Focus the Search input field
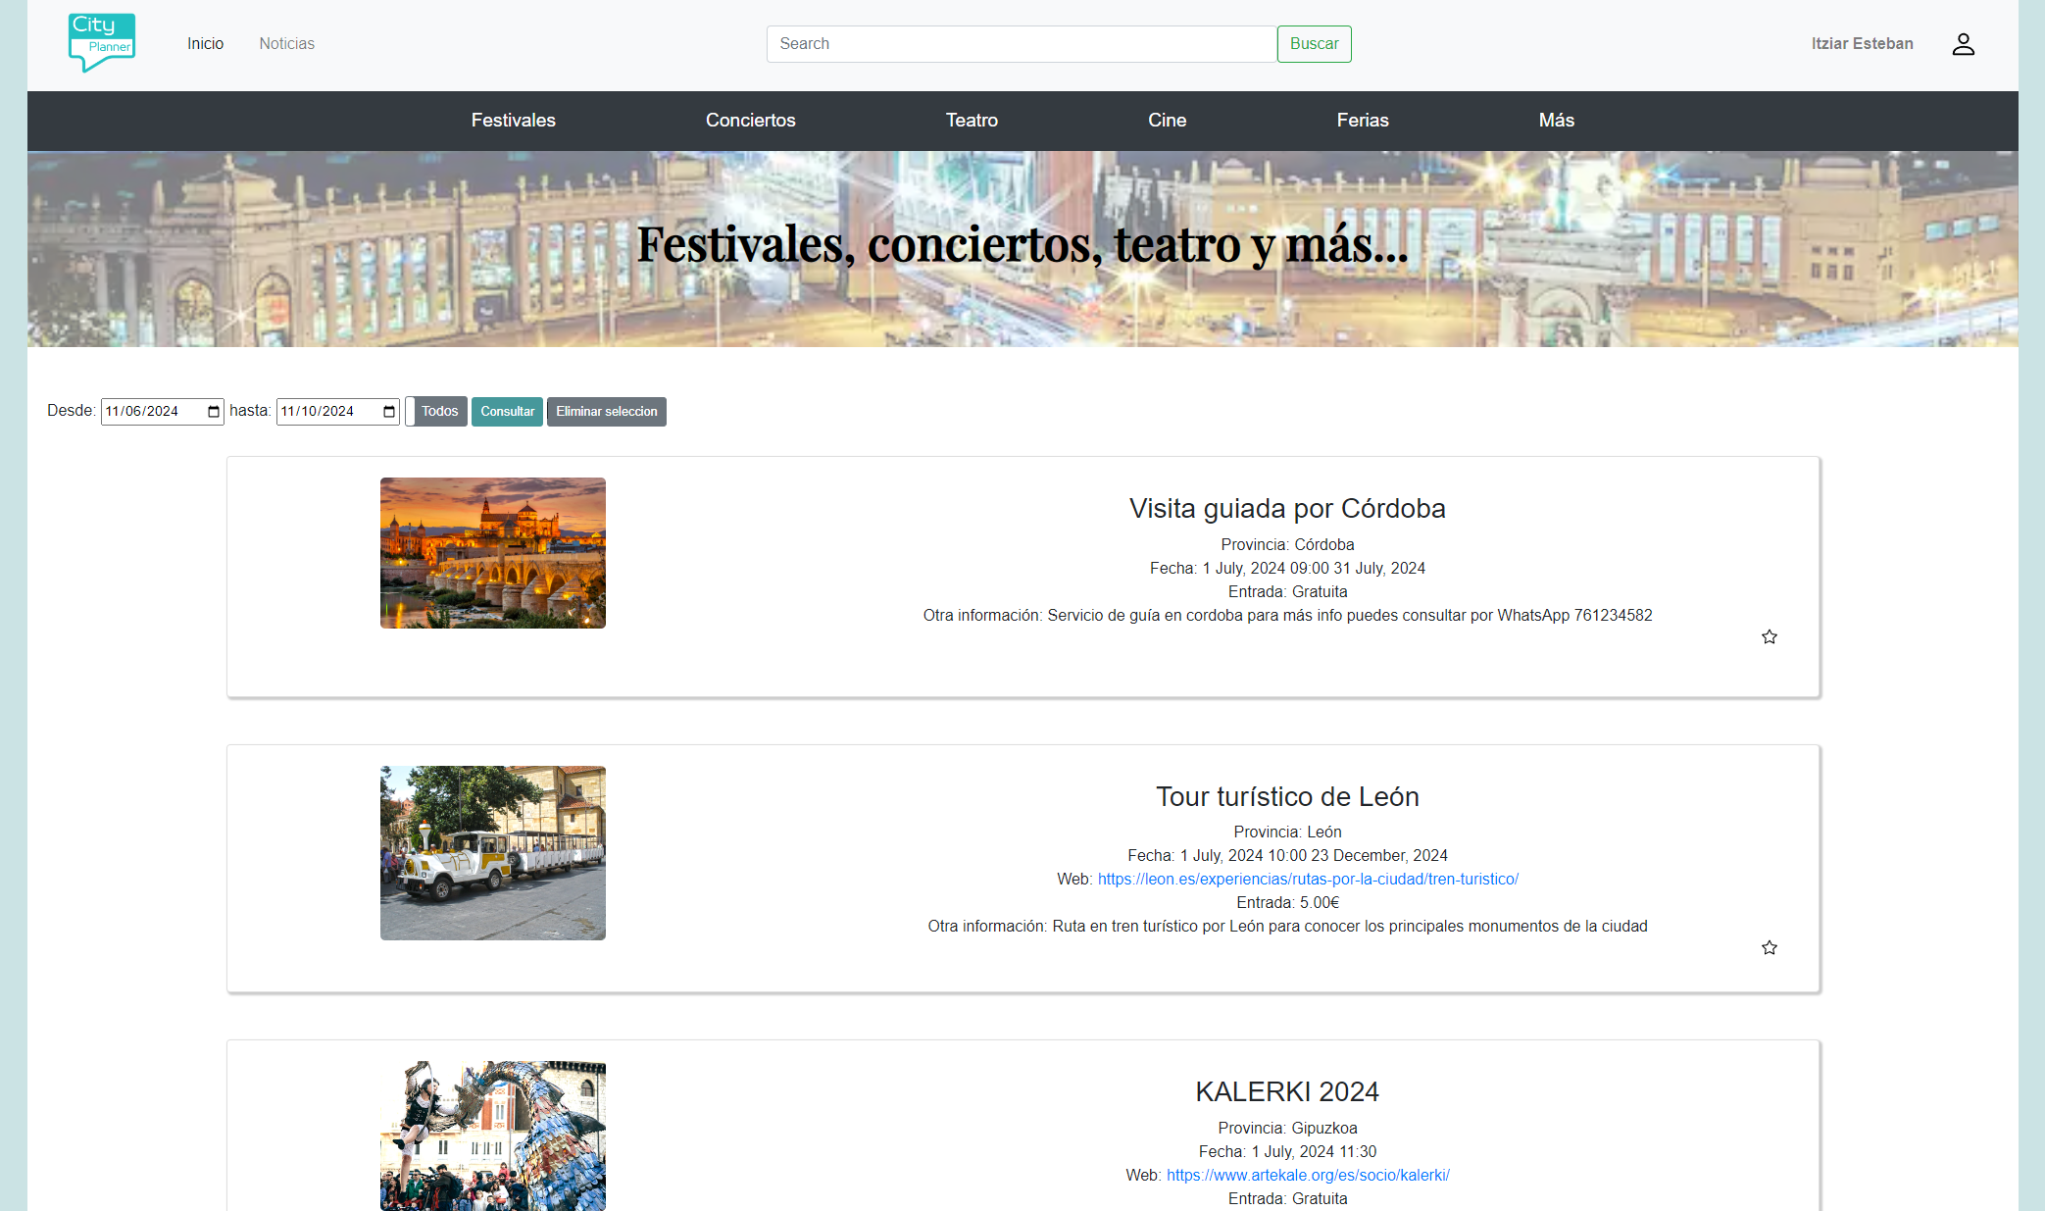2045x1211 pixels. (1021, 44)
